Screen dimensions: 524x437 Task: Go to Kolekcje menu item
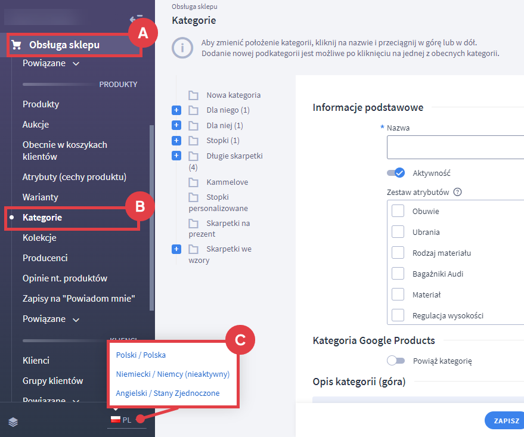click(x=39, y=238)
